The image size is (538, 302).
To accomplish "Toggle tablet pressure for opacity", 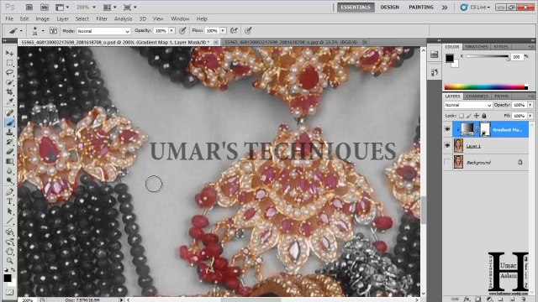I will 182,30.
